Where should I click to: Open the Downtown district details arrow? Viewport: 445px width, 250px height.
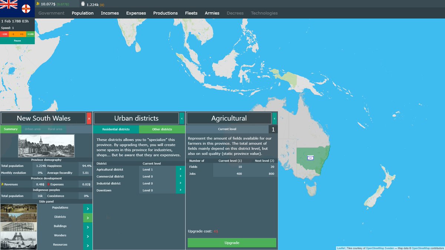click(180, 190)
